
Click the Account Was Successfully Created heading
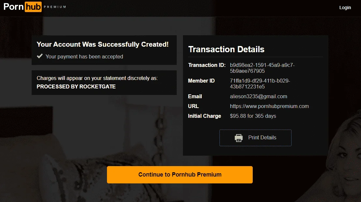click(x=102, y=44)
